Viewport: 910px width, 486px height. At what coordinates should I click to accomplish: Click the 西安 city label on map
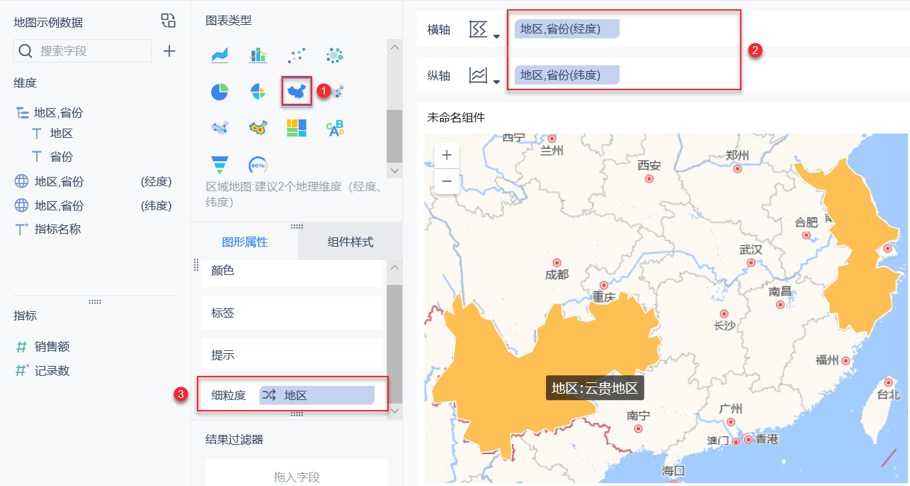[649, 166]
